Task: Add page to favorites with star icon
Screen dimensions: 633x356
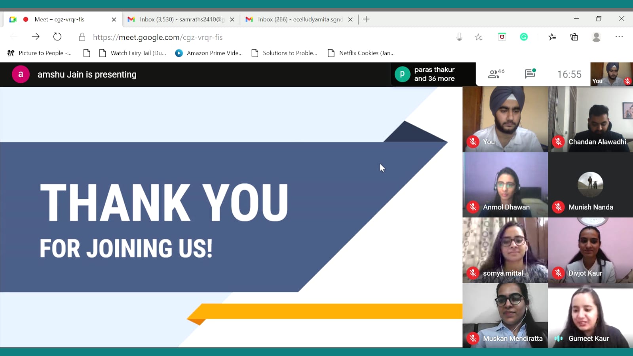Action: [x=479, y=37]
